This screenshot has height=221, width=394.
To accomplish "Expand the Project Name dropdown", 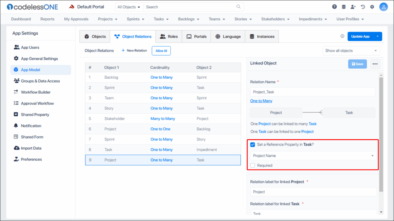I will point(313,156).
